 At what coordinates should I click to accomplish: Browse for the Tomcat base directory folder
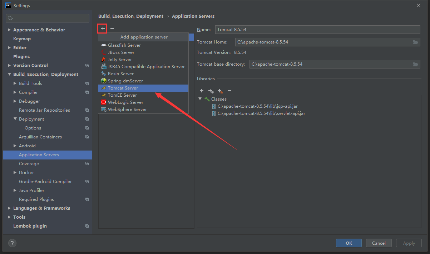[x=415, y=65]
